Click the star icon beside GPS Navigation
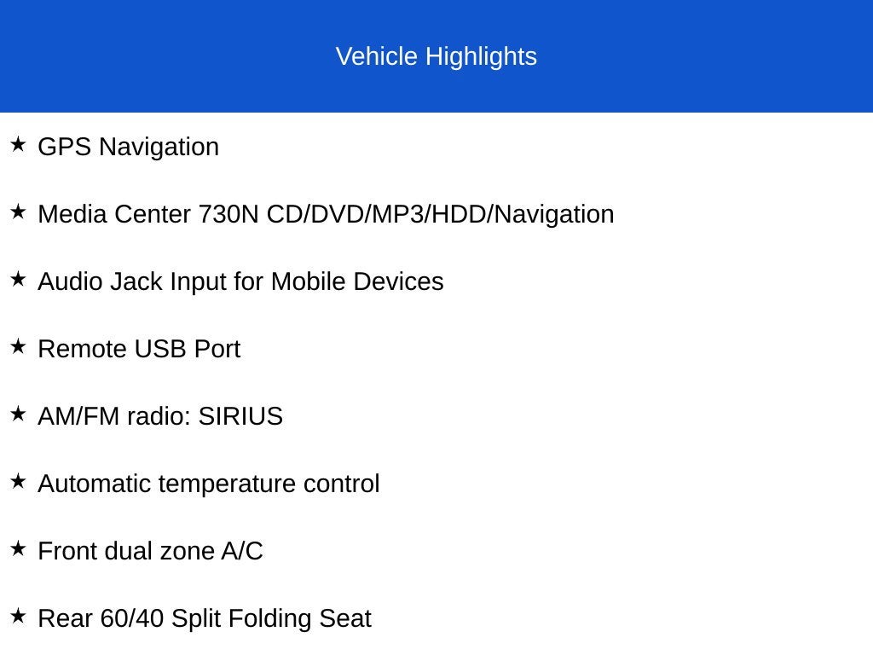 tap(18, 144)
